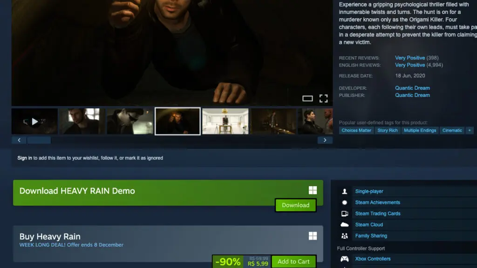
Task: Click the fullscreen icon on the video player
Action: [324, 98]
